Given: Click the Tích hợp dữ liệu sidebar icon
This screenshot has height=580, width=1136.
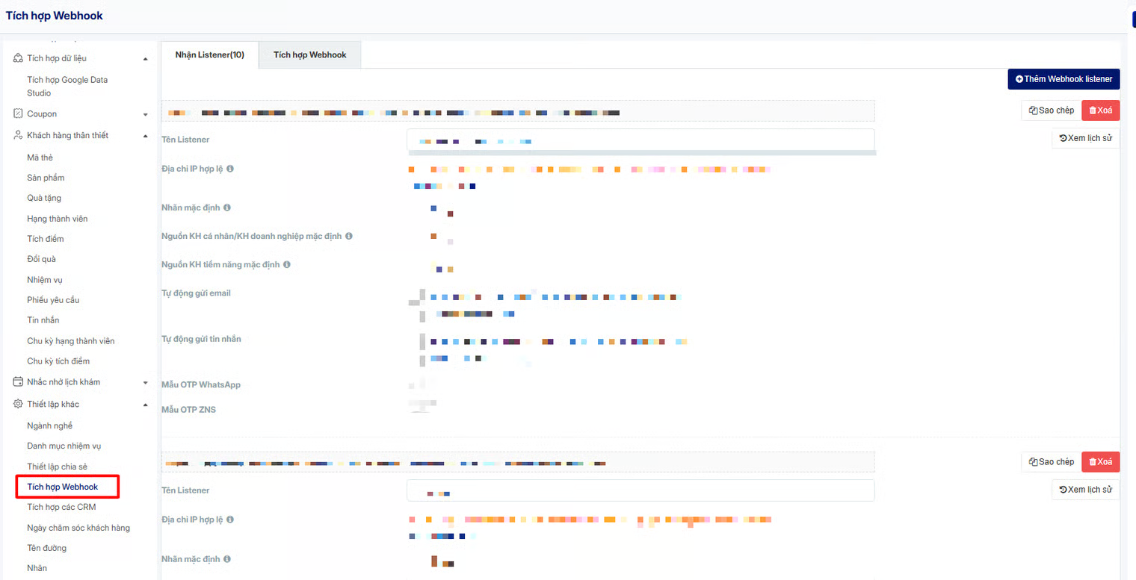Looking at the screenshot, I should click(19, 58).
